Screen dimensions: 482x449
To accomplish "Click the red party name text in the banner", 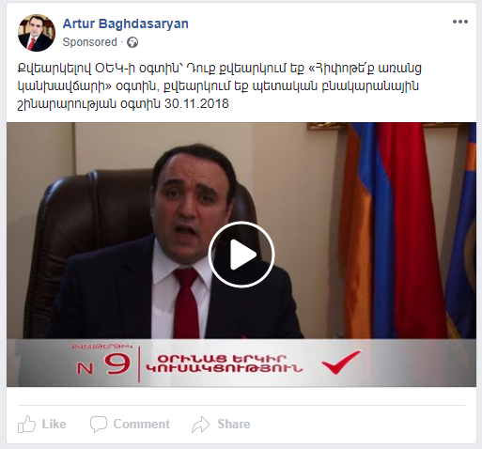I will coord(224,364).
